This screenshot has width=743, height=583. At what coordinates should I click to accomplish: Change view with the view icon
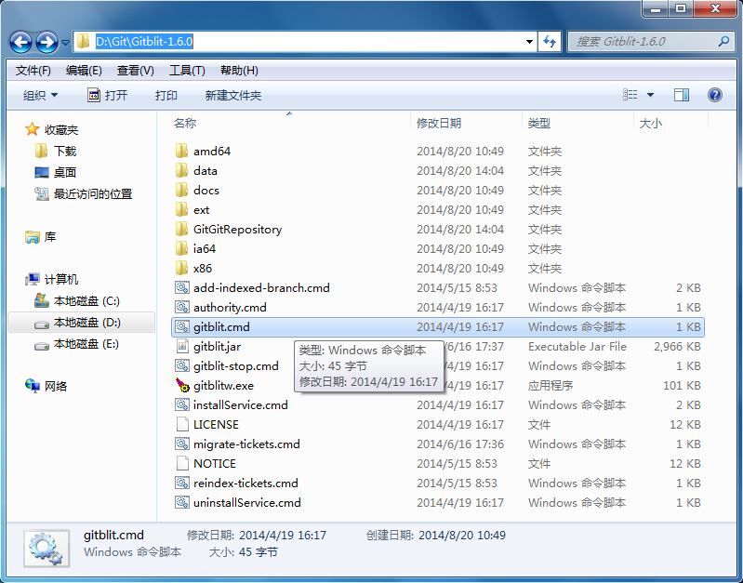pyautogui.click(x=630, y=95)
